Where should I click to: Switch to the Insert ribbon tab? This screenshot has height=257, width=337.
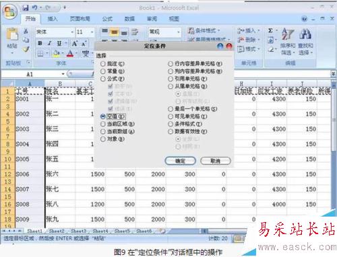53,19
